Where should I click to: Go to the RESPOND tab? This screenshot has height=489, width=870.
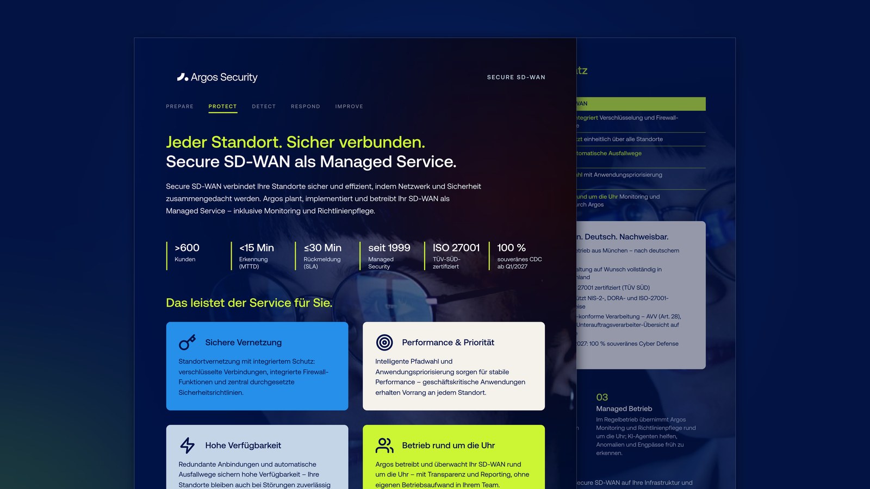pos(306,106)
